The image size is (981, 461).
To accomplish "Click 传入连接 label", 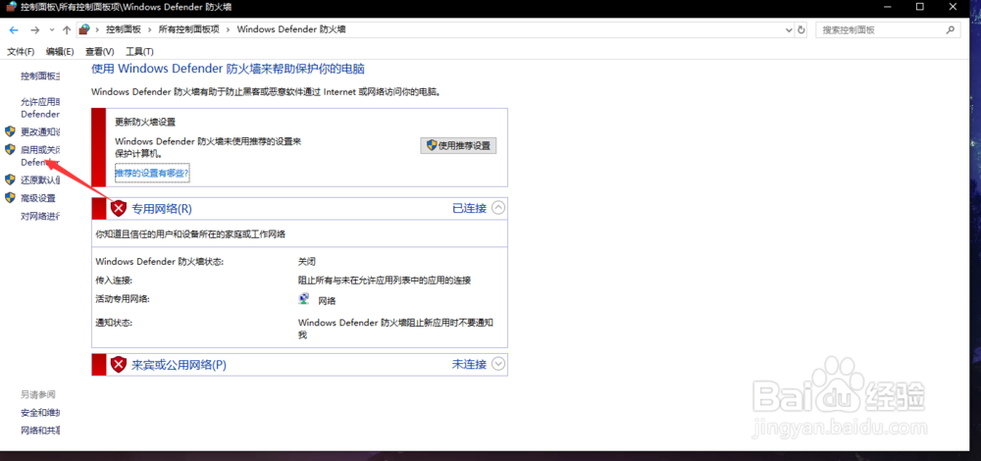I will (114, 281).
